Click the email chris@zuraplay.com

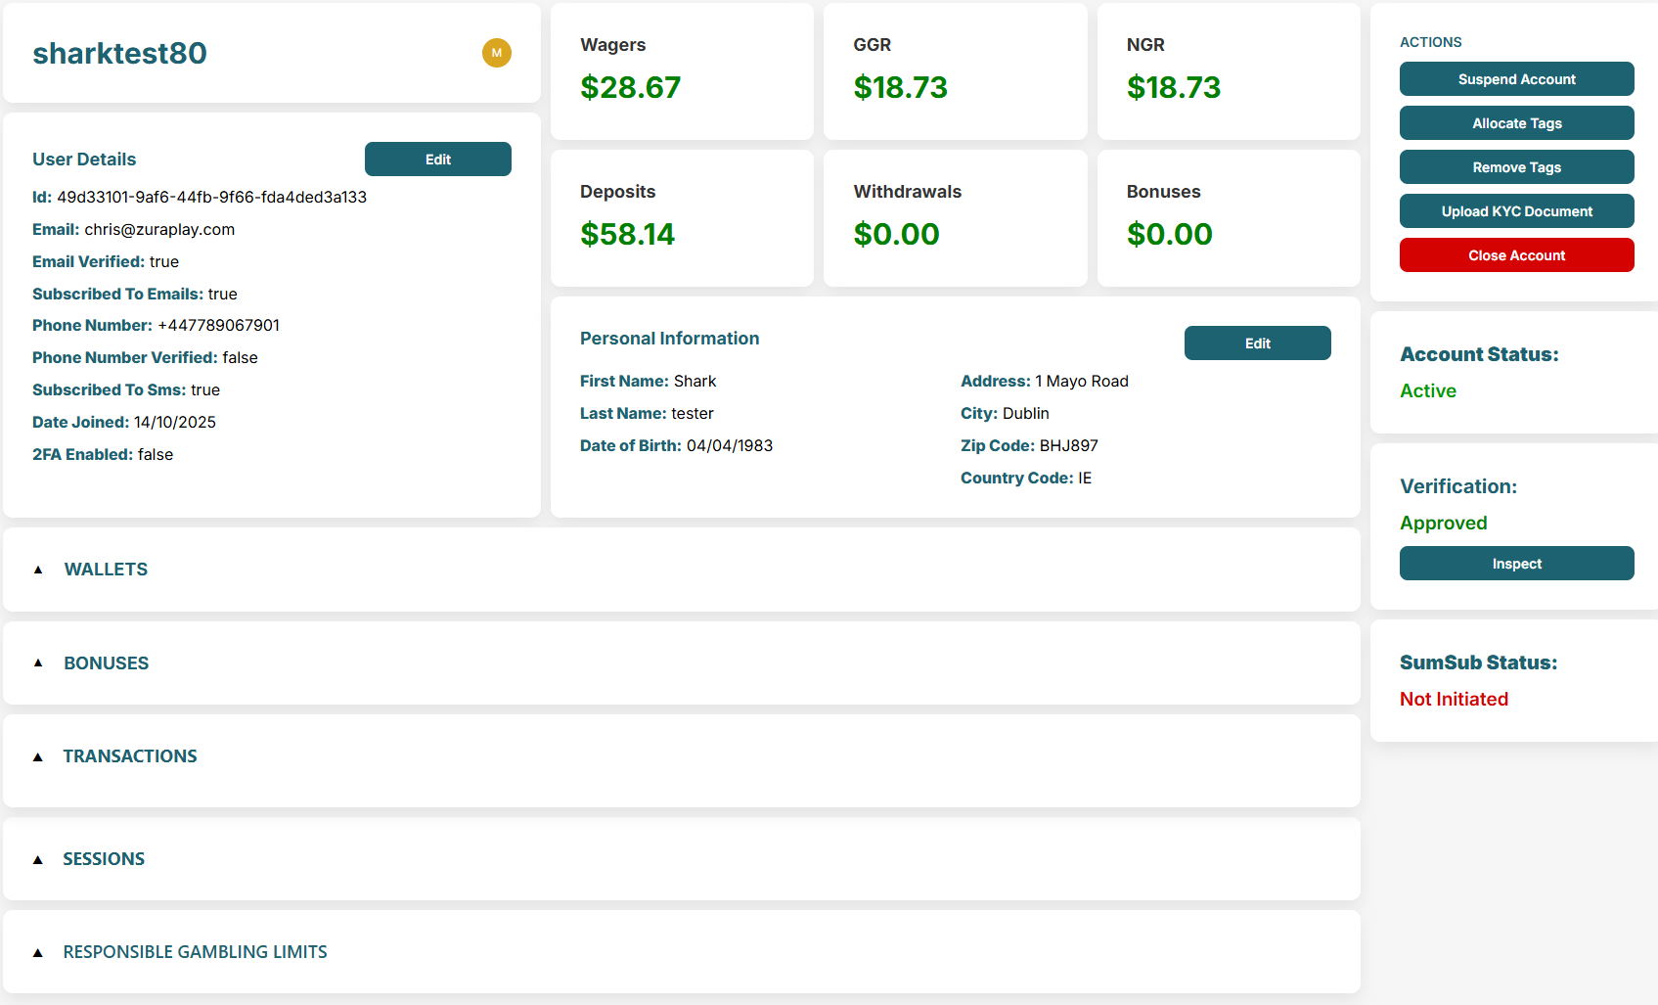tap(159, 229)
